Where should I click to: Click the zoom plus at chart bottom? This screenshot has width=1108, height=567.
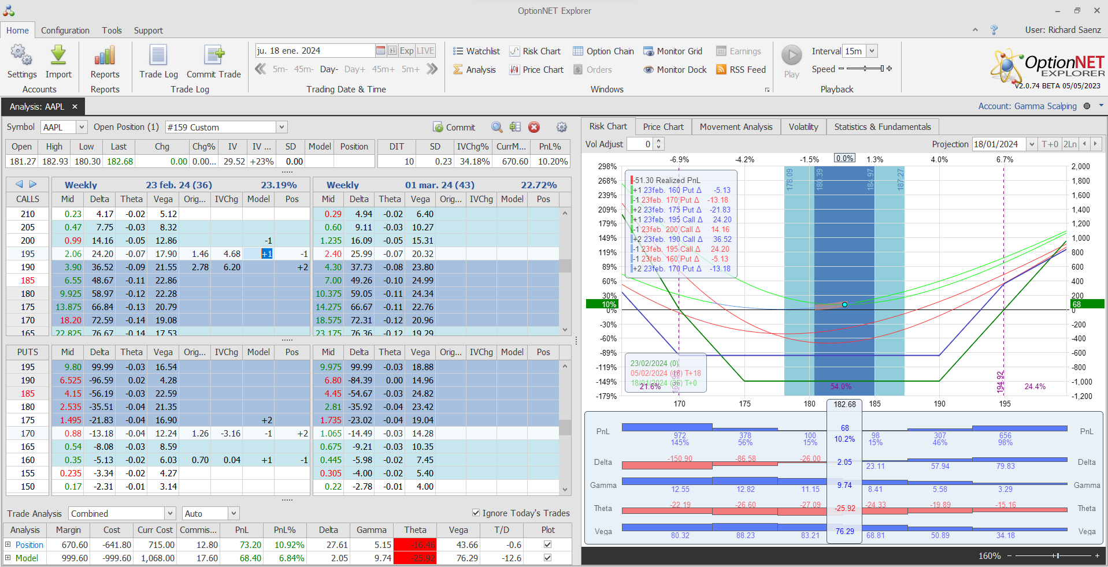pyautogui.click(x=1097, y=555)
